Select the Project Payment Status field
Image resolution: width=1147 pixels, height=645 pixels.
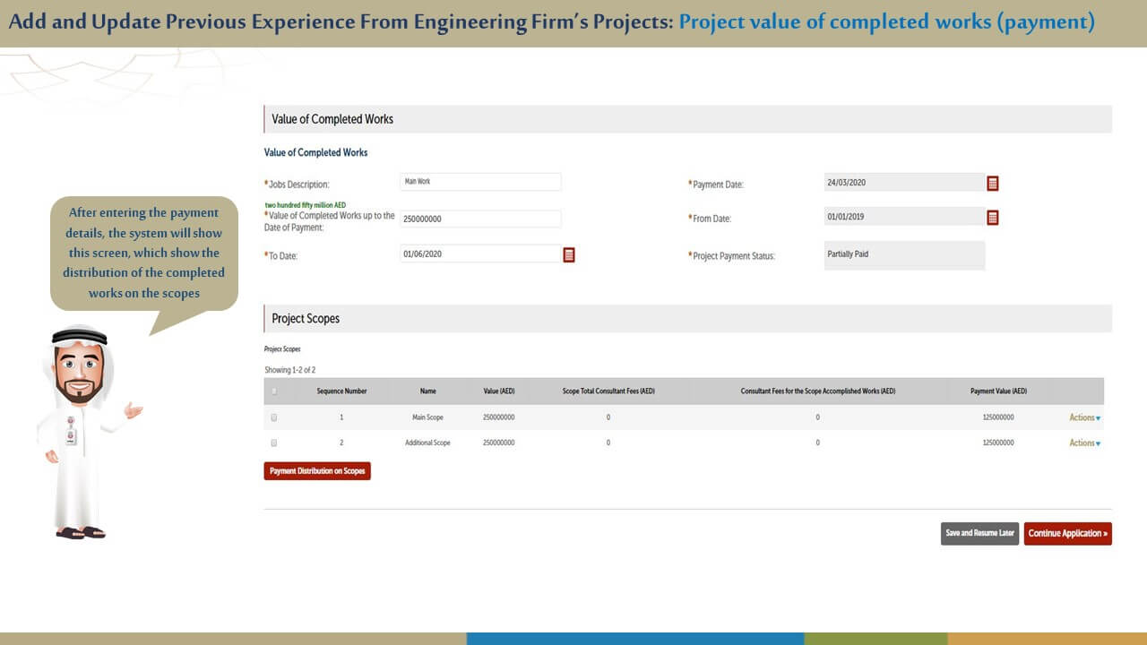(x=903, y=255)
